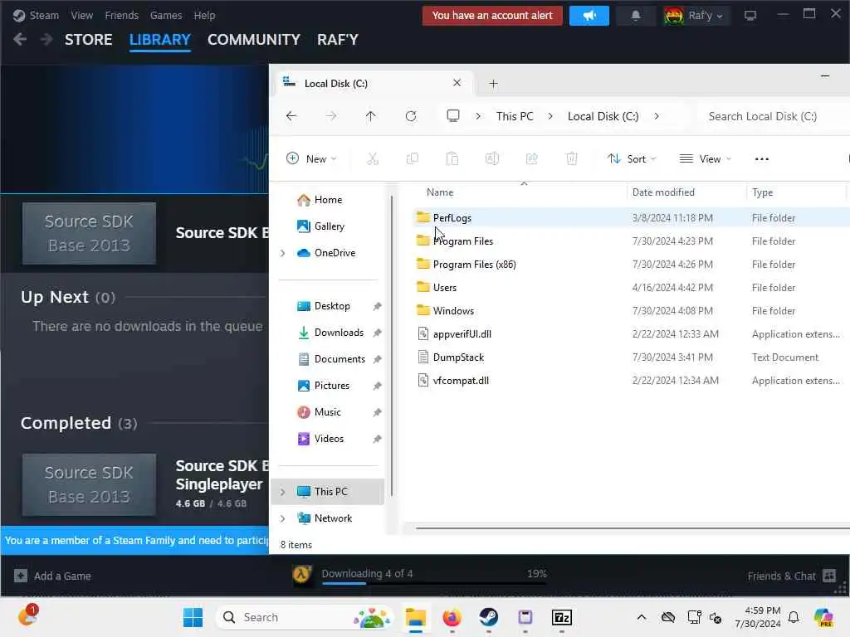Select the Windows folder row
The width and height of the screenshot is (850, 637).
(631, 311)
